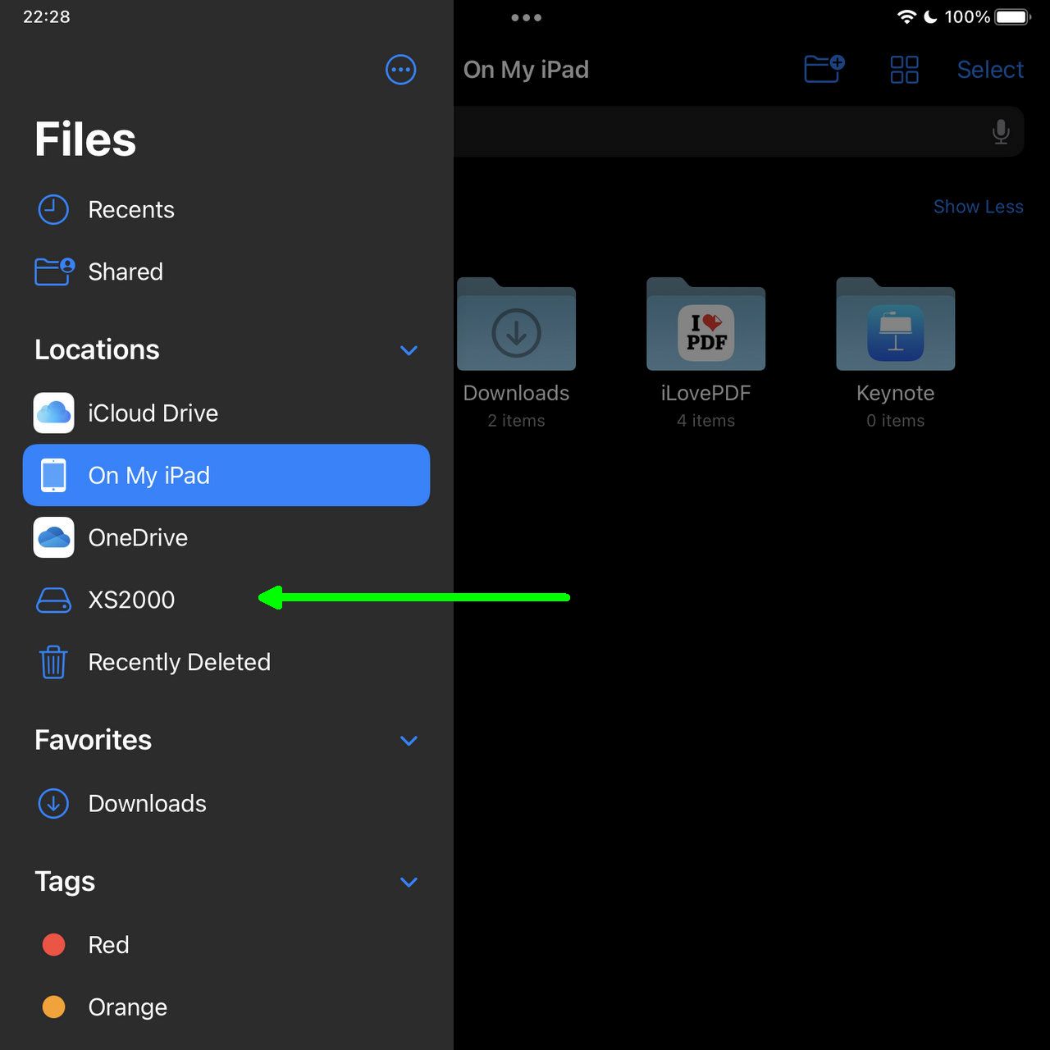Select the Red tag
The image size is (1050, 1050).
pos(226,945)
